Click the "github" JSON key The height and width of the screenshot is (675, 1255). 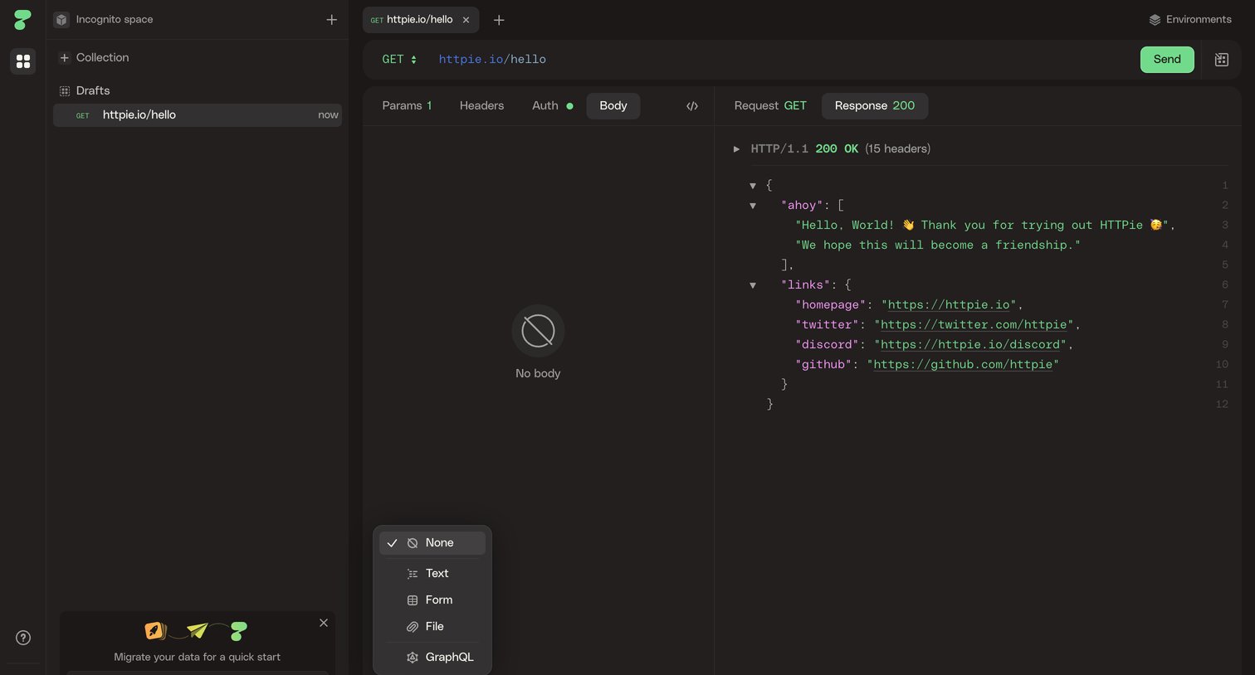click(823, 365)
